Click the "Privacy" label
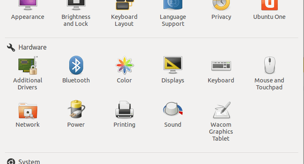 221,17
